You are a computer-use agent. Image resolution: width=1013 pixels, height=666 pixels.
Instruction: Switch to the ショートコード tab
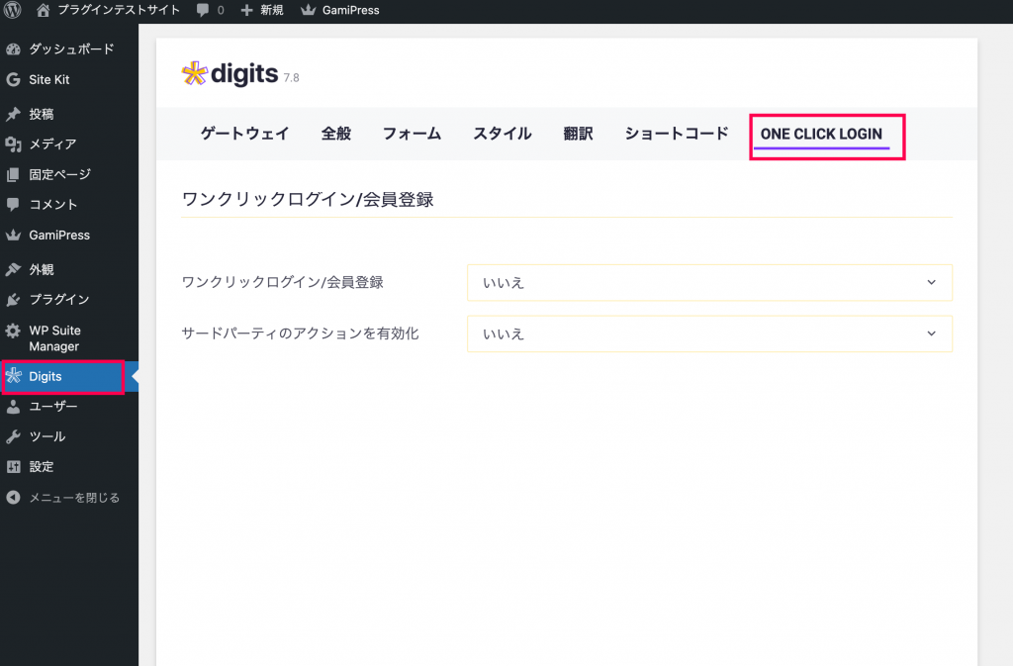(x=677, y=134)
